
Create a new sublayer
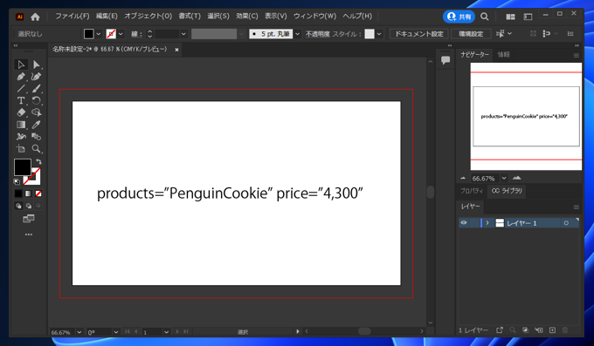[x=539, y=330]
